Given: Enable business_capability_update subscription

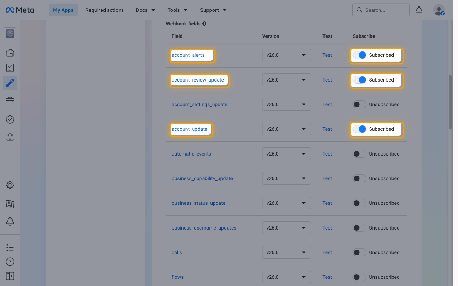Looking at the screenshot, I should pos(359,178).
